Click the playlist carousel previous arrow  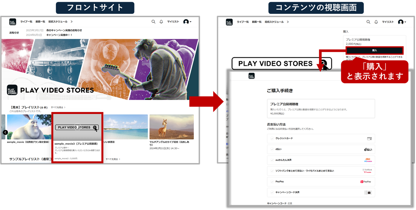point(5,132)
